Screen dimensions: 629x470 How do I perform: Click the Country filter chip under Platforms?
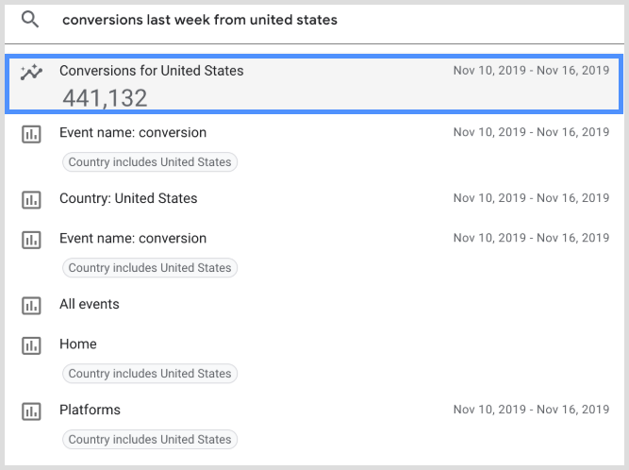click(150, 440)
